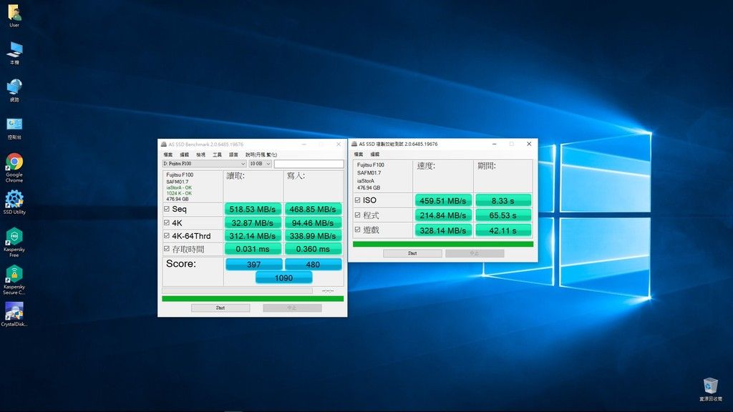
Task: Click the AS SSD Benchmark title bar icon
Action: pos(164,144)
